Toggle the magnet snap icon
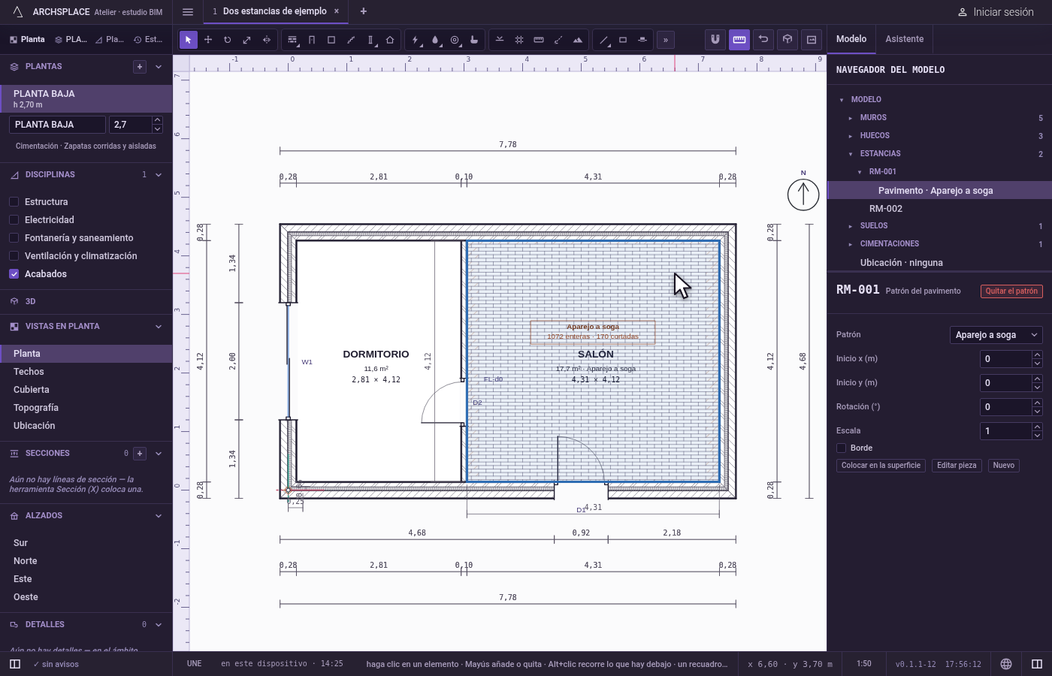The height and width of the screenshot is (676, 1052). point(715,39)
